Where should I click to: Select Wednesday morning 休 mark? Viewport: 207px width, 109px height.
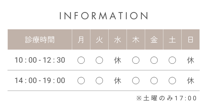click(x=117, y=60)
